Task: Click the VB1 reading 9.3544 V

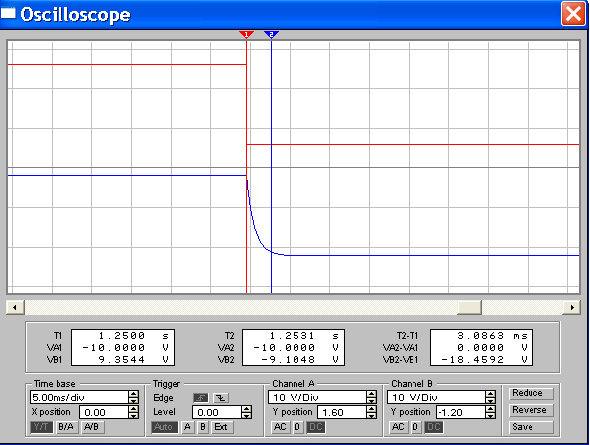Action: (133, 360)
